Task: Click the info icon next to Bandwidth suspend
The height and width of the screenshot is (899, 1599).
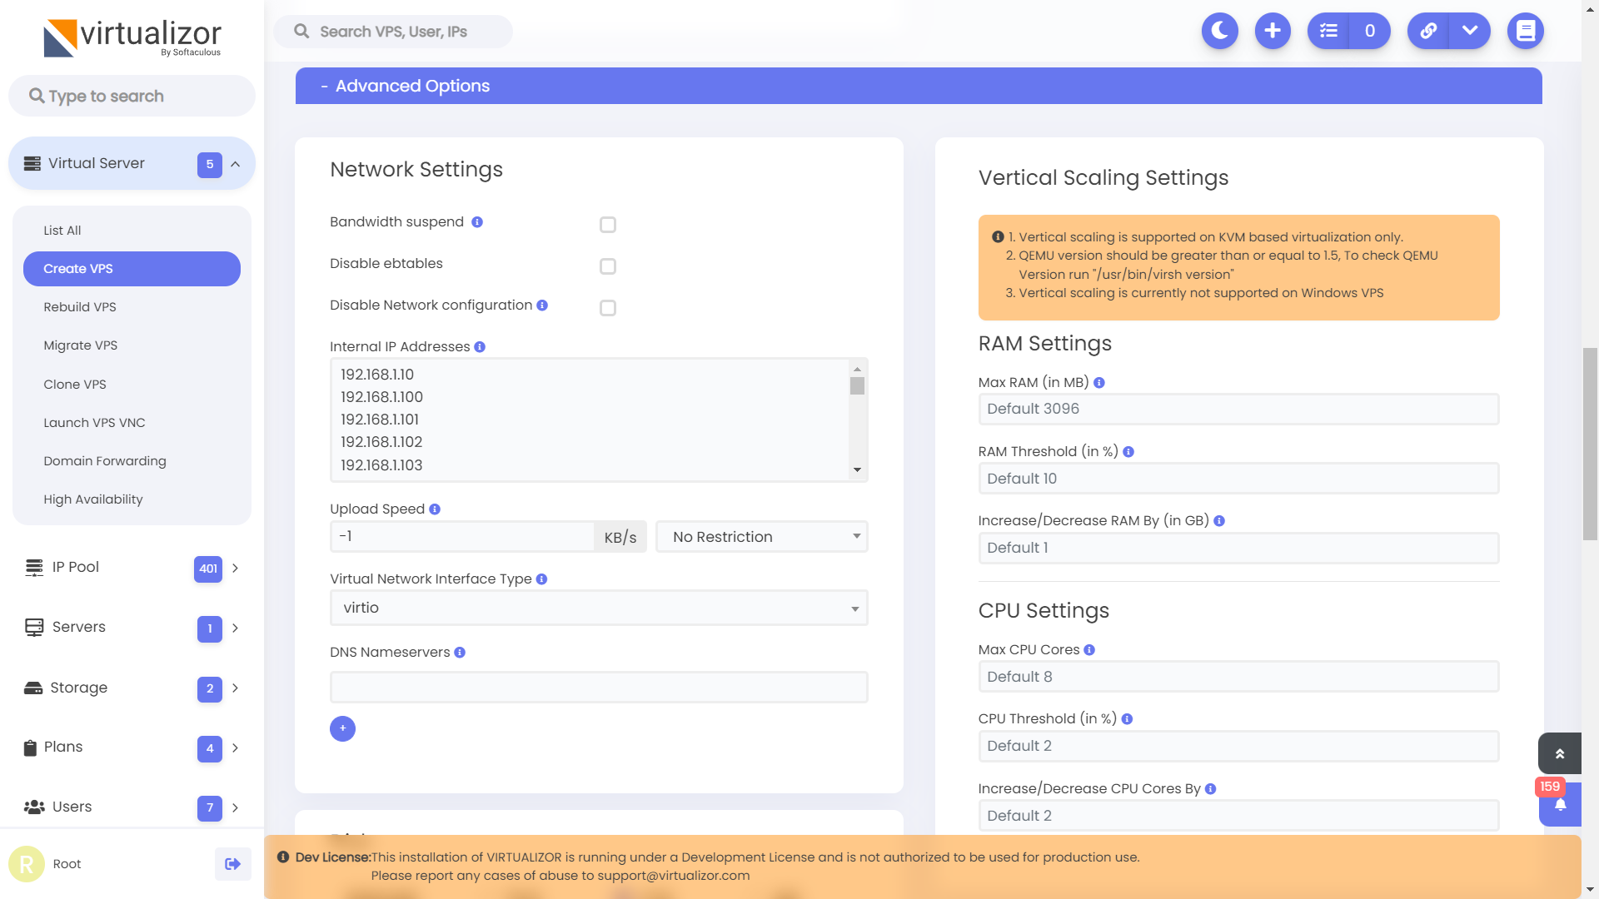Action: pos(477,222)
